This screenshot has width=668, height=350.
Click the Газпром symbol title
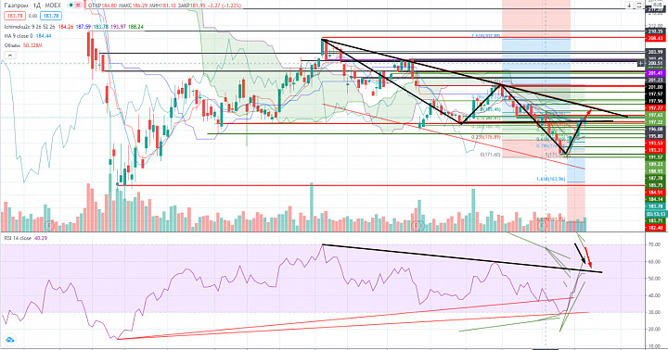point(16,6)
